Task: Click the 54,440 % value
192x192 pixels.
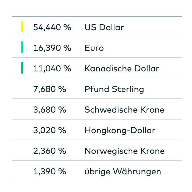Action: [52, 27]
